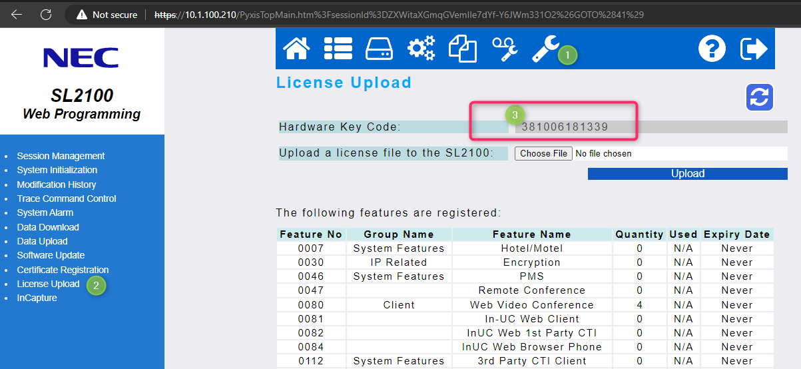Click the IP Related group name cell

point(399,262)
